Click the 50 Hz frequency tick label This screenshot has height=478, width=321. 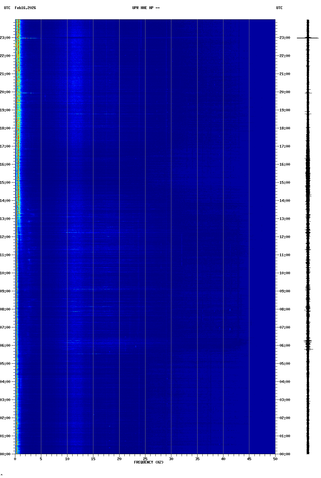click(x=275, y=459)
